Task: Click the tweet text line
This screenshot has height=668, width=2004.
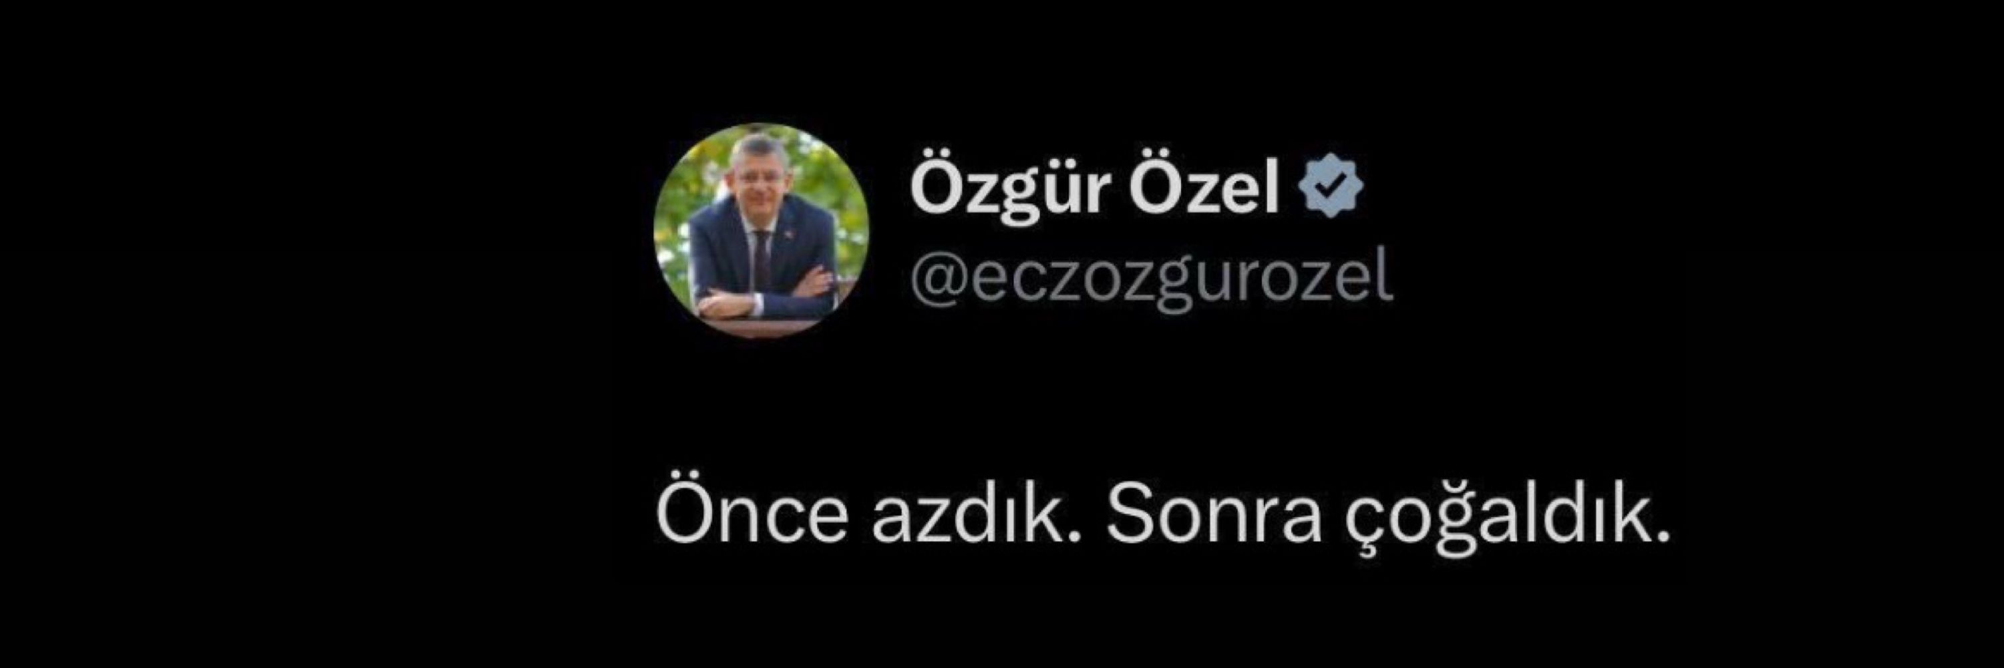Action: point(1163,515)
